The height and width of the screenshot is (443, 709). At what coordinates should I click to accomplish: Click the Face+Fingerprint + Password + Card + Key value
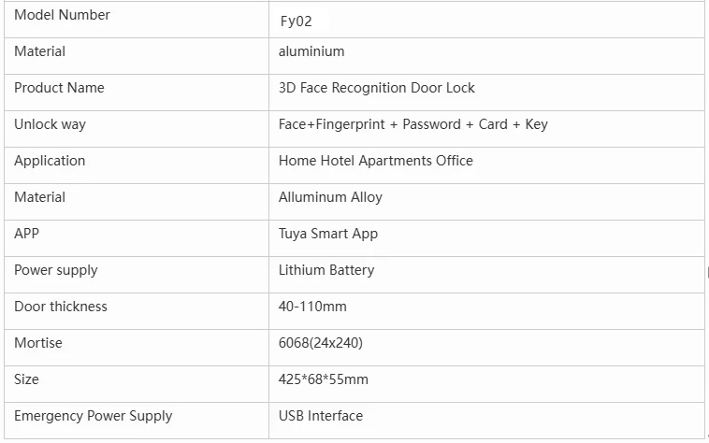click(412, 124)
